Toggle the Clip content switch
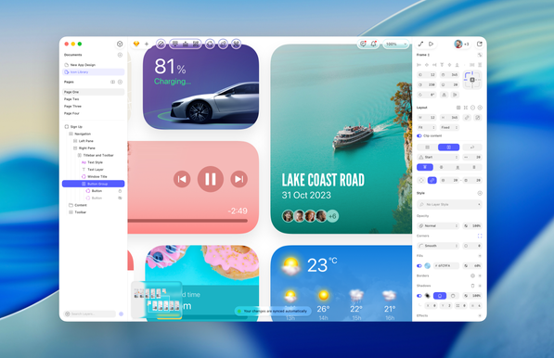The image size is (554, 358). pos(419,135)
